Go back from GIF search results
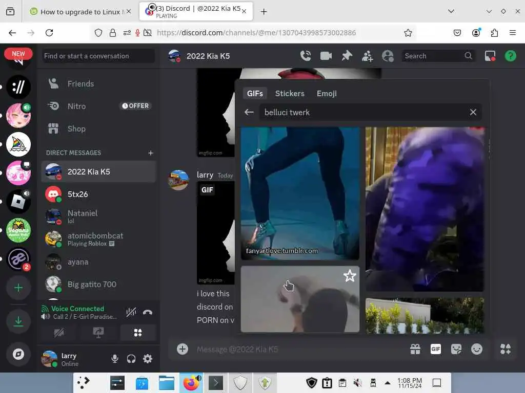 249,112
